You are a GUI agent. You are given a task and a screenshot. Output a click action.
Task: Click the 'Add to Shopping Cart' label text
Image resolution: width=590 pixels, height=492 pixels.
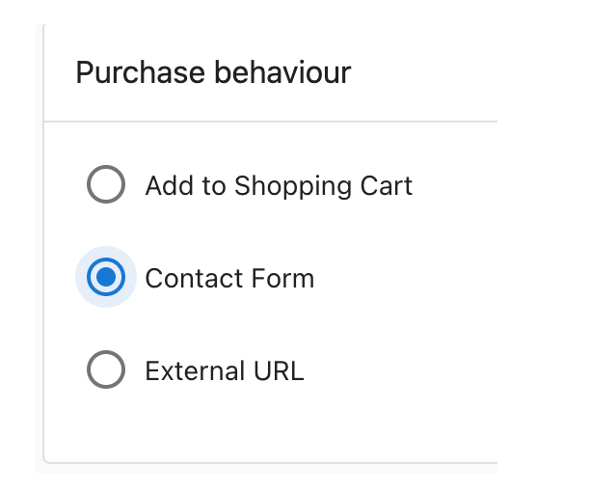point(279,186)
